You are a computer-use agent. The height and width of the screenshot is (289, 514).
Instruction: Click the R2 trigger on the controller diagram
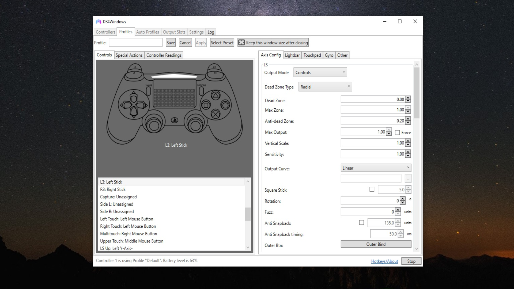214,67
